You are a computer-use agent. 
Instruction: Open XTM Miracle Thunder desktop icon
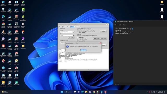[16, 25]
